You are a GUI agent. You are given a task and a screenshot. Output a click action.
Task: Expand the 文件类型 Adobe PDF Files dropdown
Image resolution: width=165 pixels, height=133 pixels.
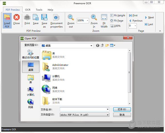(x=108, y=115)
